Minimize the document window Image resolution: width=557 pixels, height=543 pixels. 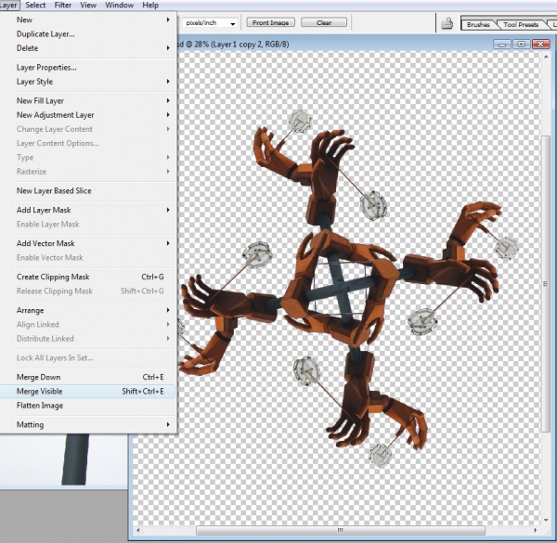coord(502,45)
